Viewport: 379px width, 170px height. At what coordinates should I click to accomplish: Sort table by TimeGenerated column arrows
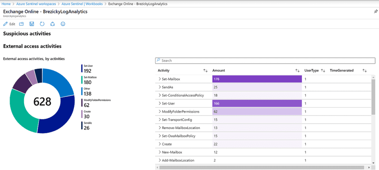click(x=365, y=71)
